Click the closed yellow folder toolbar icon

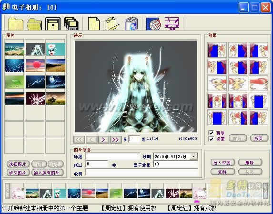point(16,24)
